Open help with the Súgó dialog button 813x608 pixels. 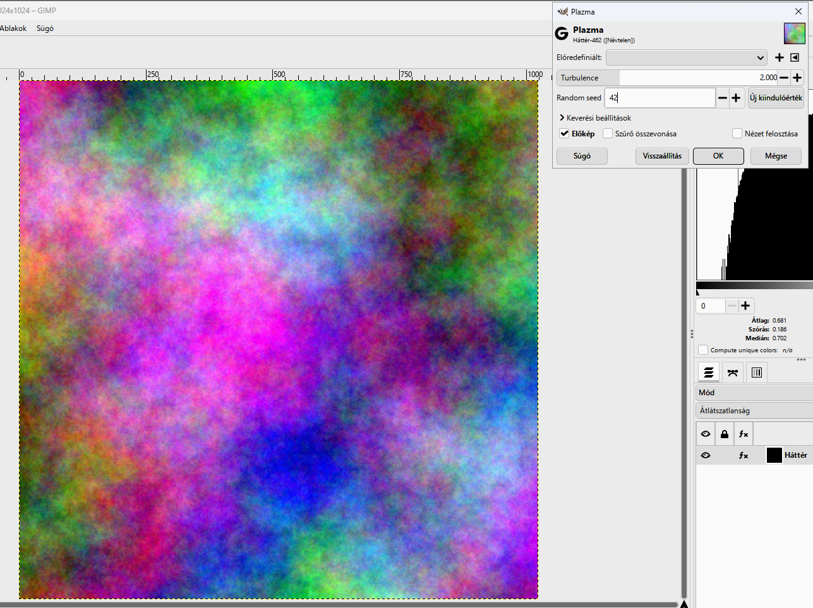[582, 156]
